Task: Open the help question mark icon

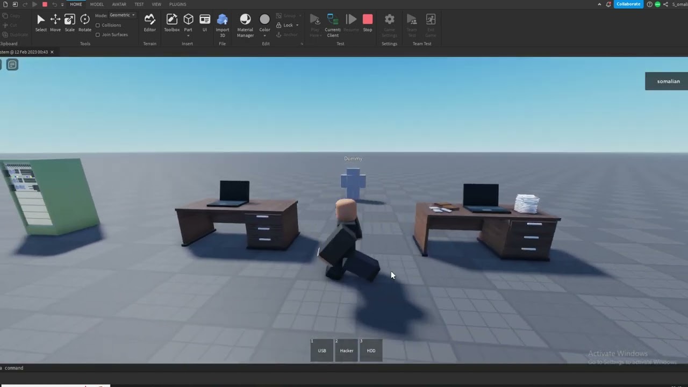Action: tap(649, 4)
